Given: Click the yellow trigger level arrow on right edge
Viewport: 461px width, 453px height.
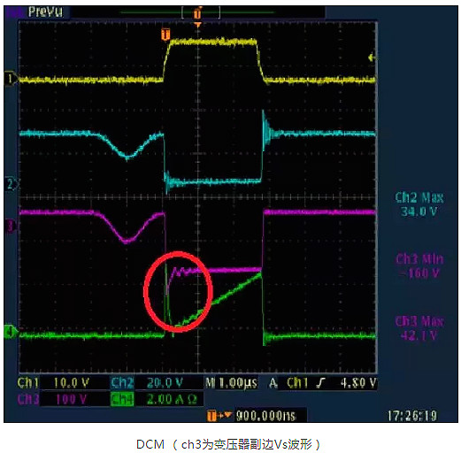Looking at the screenshot, I should [373, 58].
